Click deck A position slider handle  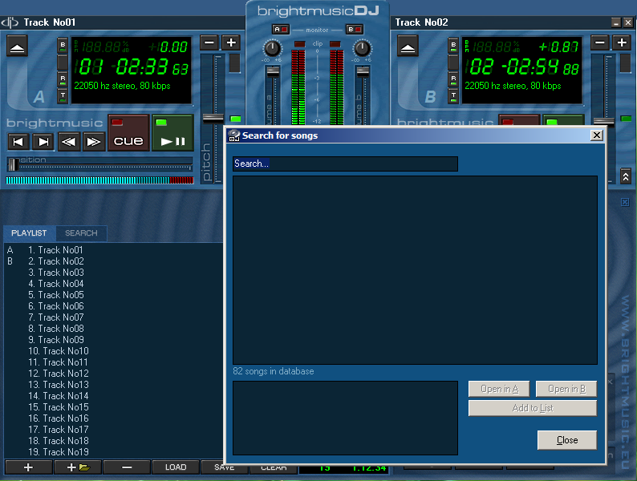tap(14, 164)
